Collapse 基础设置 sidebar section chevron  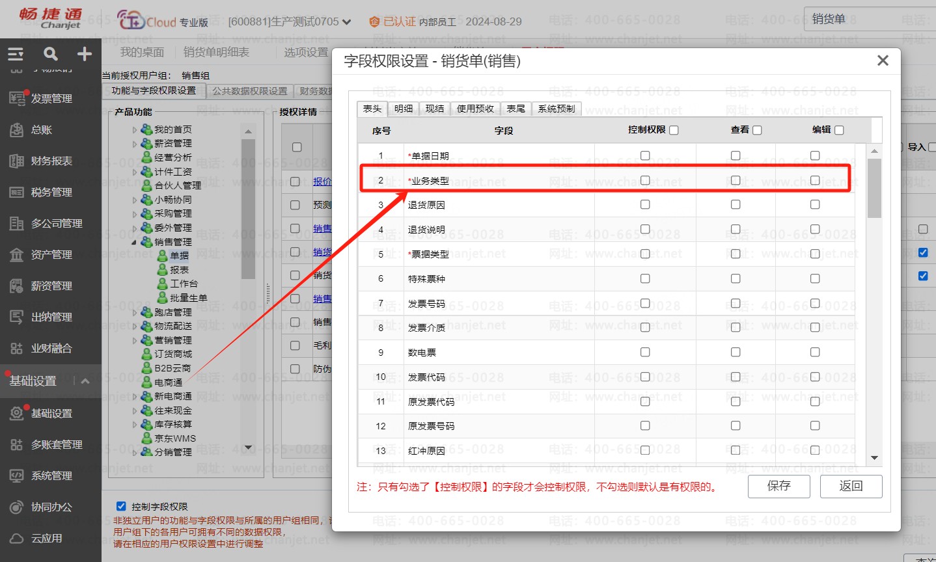85,381
